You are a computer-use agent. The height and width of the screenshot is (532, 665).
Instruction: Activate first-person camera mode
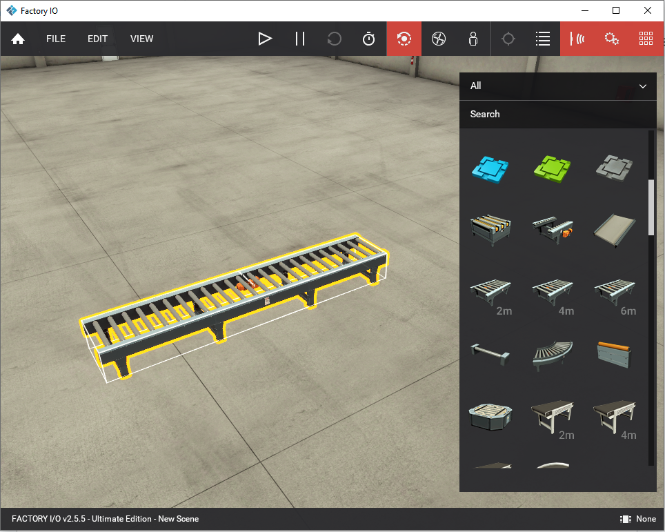point(473,39)
